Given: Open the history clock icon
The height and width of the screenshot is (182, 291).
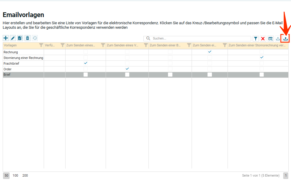Looking at the screenshot, I should [x=35, y=38].
